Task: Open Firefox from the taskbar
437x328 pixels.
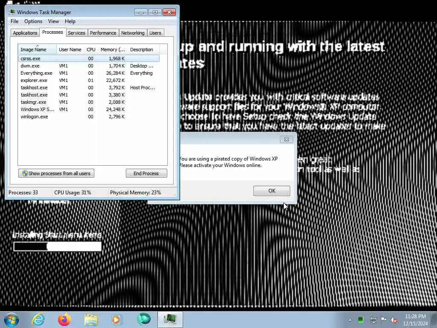Action: (64, 319)
